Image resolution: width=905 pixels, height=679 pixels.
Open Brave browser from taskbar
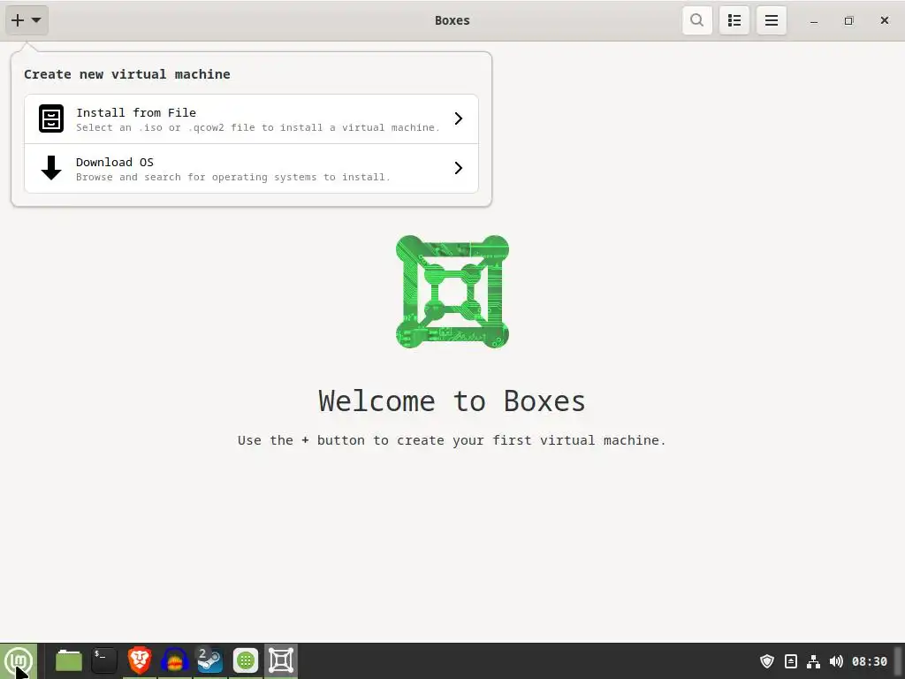click(x=139, y=660)
